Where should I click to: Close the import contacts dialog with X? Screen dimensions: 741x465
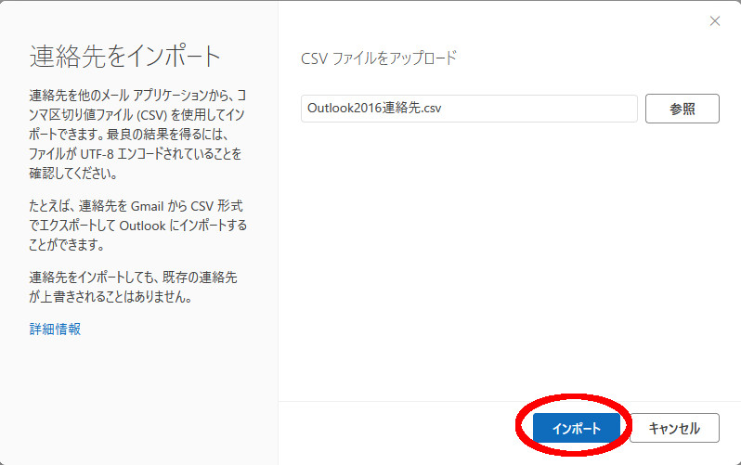714,21
